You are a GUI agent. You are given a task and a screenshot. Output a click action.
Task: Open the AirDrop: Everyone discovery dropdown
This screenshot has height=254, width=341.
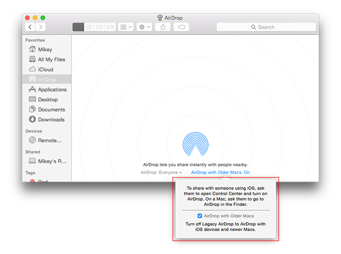(161, 172)
